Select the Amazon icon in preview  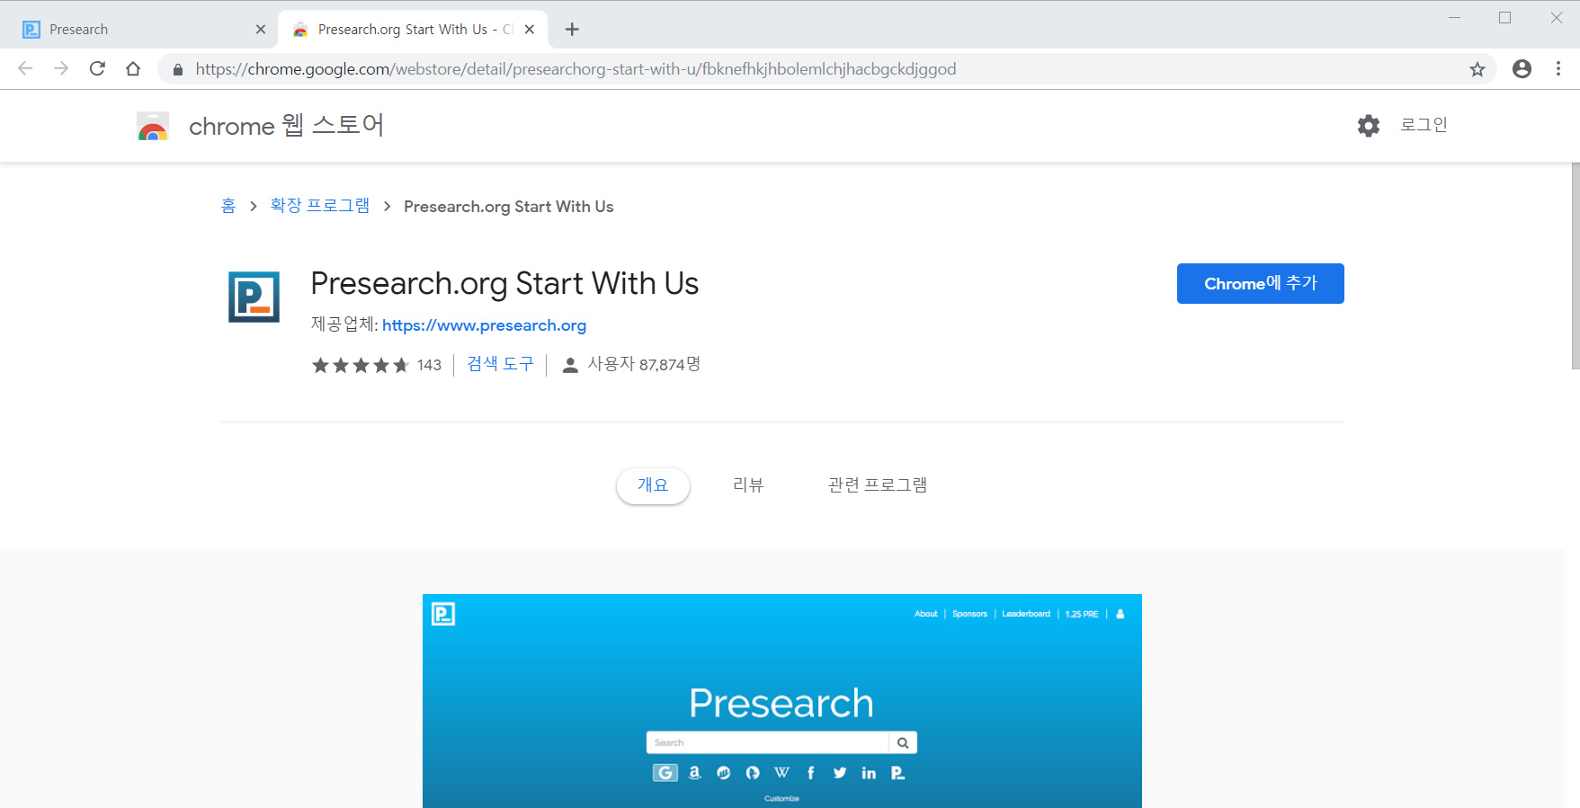(694, 773)
